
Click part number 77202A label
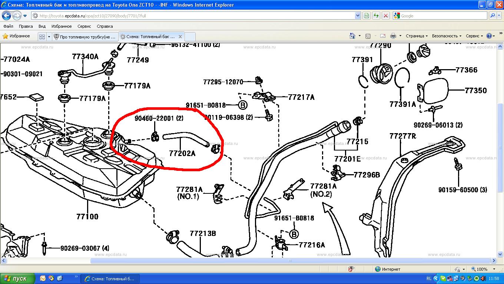[182, 153]
